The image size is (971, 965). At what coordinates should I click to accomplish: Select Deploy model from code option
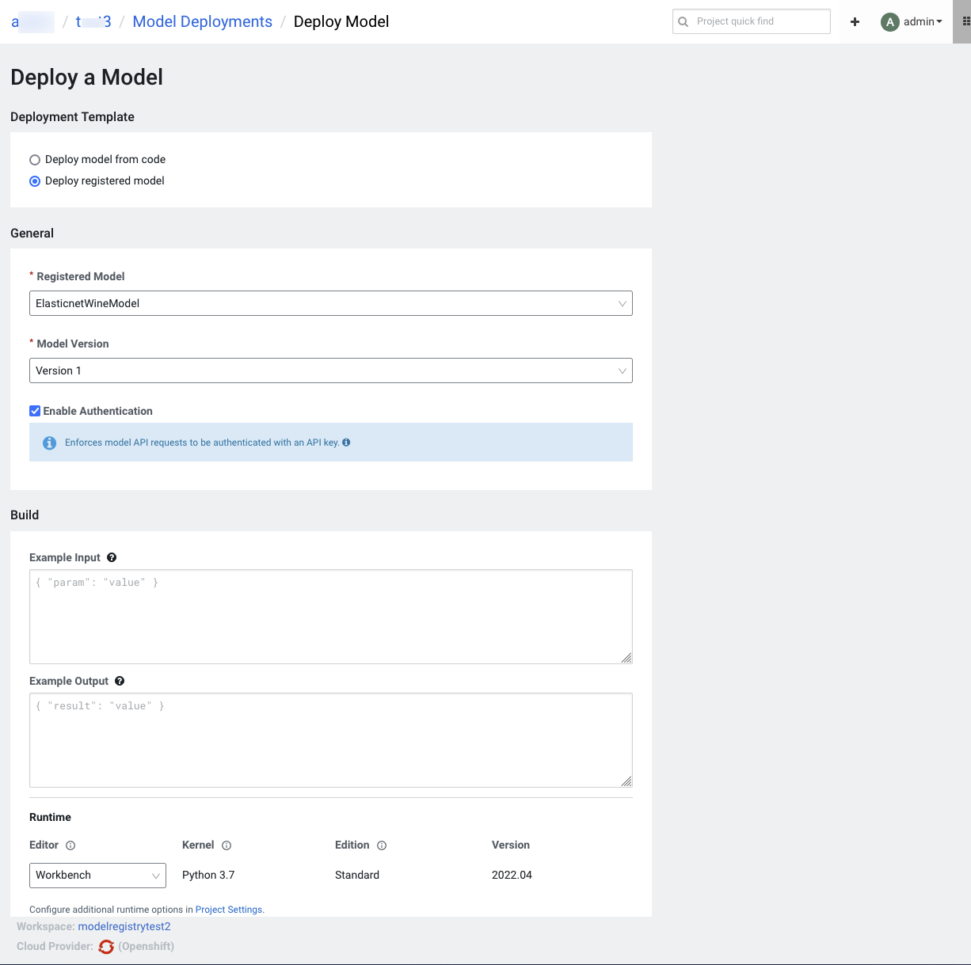[x=35, y=160]
